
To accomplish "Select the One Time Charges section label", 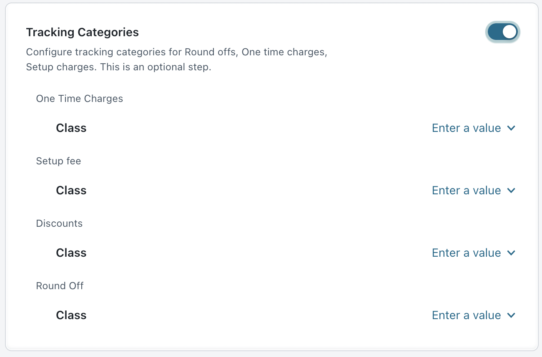I will tap(80, 99).
